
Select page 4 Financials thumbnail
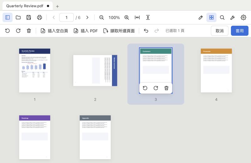point(216,71)
